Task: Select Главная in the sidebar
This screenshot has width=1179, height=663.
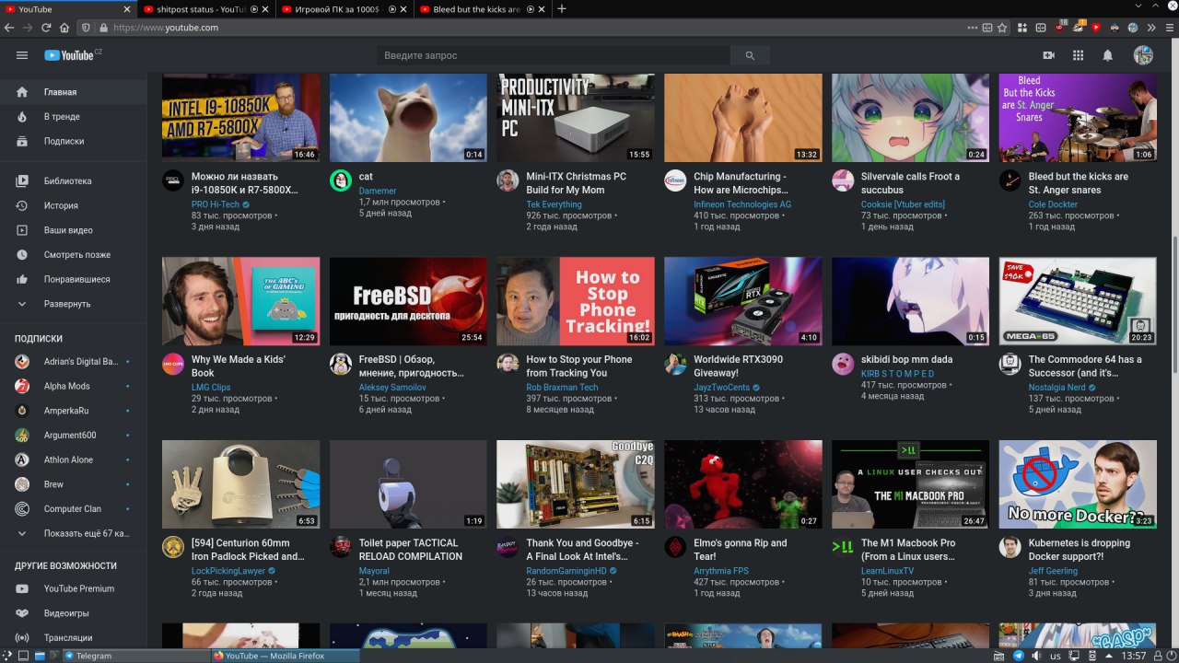Action: click(74, 92)
